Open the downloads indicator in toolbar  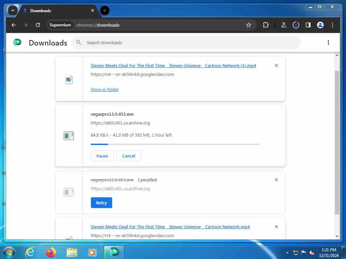click(x=296, y=25)
